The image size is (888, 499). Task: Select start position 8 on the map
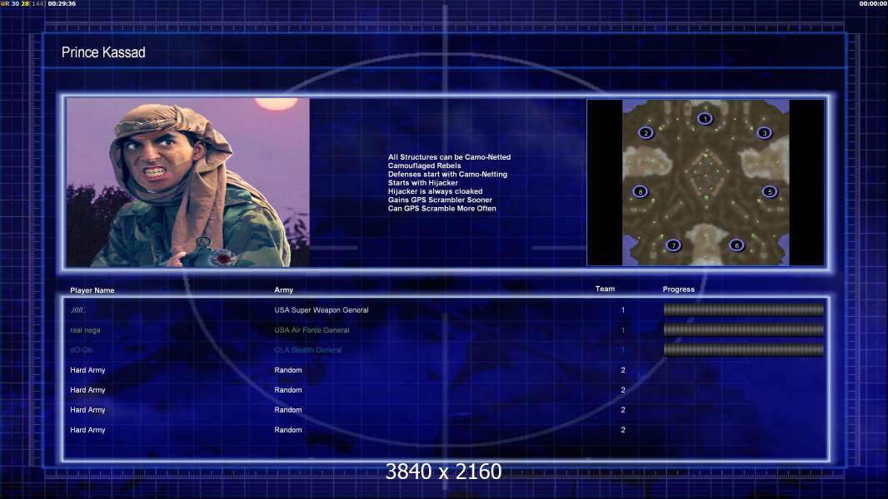click(640, 191)
